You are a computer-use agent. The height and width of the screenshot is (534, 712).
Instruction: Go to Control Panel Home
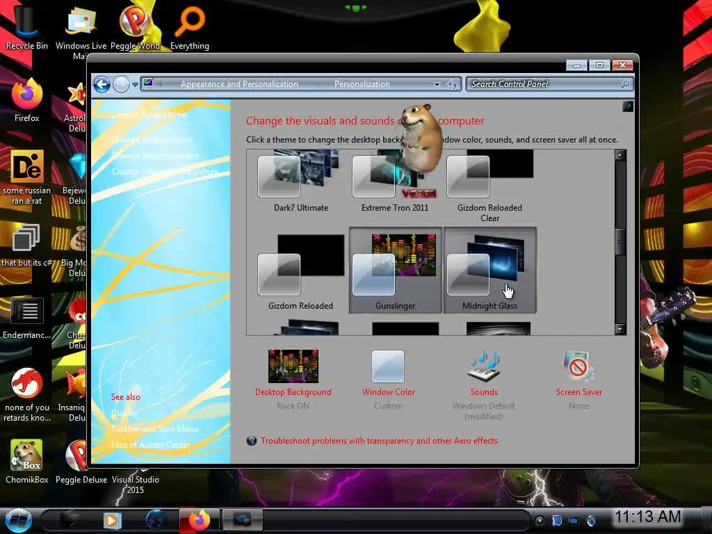point(149,115)
